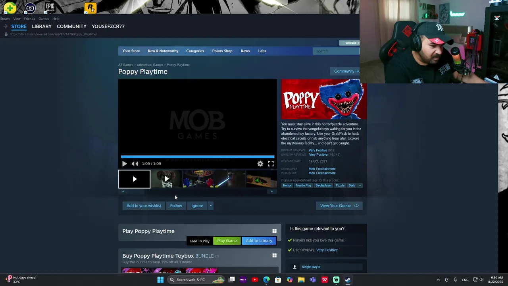The width and height of the screenshot is (508, 286).
Task: Select the Free to Play tag
Action: coord(303,186)
